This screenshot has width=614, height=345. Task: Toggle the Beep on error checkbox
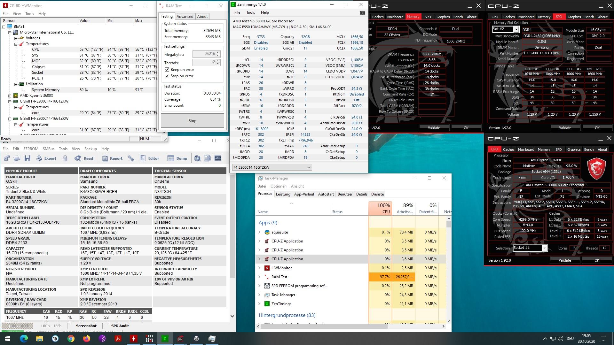pyautogui.click(x=167, y=70)
